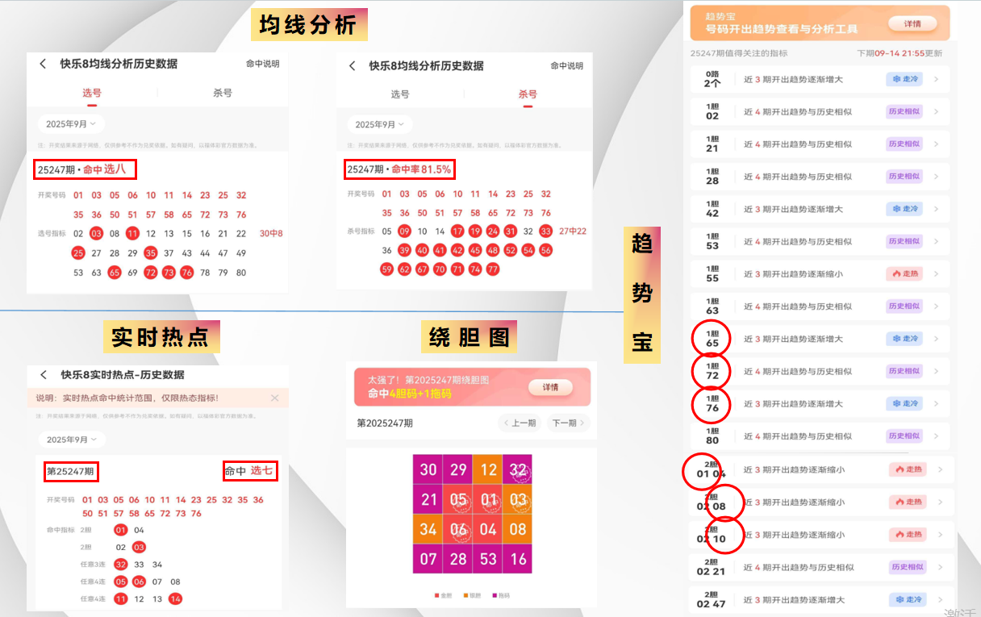
Task: Go to 下一期 of 绕胆图
Action: (569, 423)
